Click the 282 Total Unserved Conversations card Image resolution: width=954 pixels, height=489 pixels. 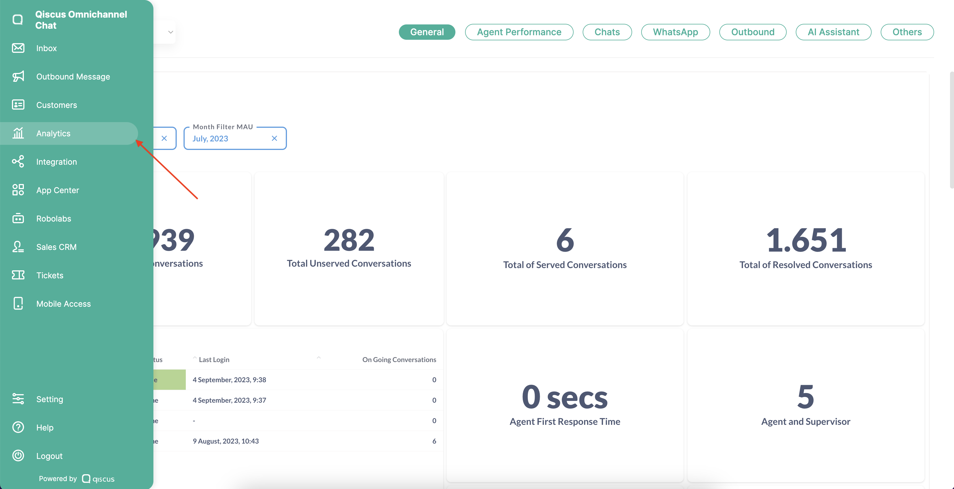click(349, 249)
